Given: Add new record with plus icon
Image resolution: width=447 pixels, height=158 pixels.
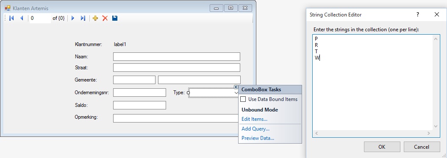Looking at the screenshot, I should 95,18.
